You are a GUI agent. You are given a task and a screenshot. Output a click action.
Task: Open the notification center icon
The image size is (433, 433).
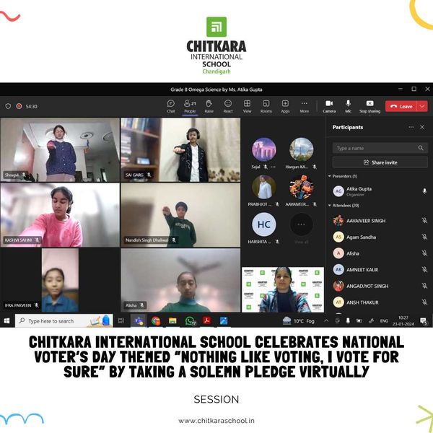click(x=424, y=321)
